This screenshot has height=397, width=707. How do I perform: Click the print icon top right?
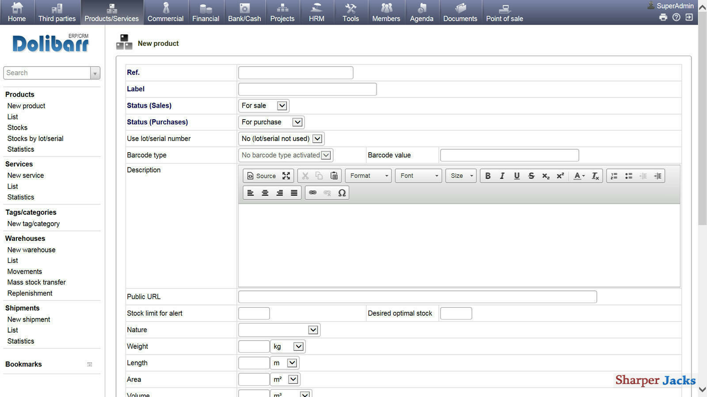point(663,17)
